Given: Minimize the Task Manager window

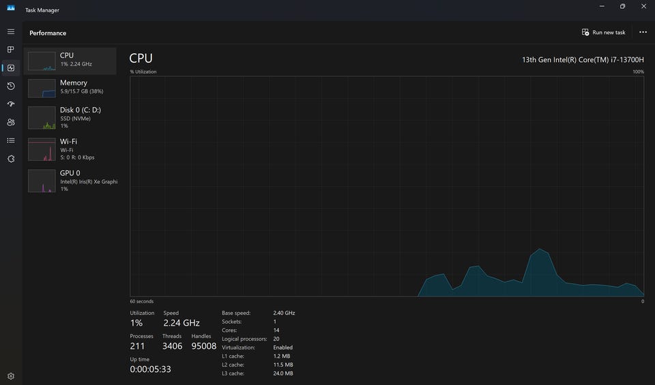Looking at the screenshot, I should tap(602, 6).
